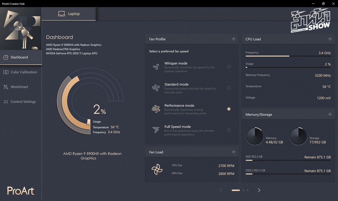Click the Color Calibration icon
The width and height of the screenshot is (338, 201).
(6, 72)
